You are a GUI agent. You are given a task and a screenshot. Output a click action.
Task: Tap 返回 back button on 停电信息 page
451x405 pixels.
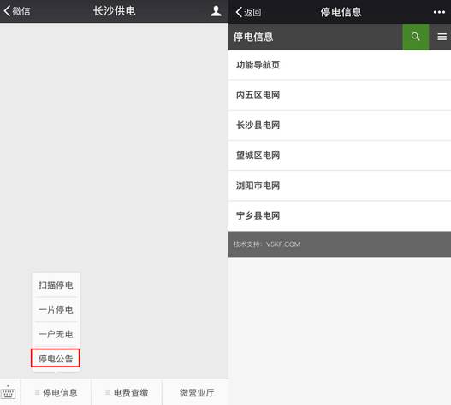(248, 12)
